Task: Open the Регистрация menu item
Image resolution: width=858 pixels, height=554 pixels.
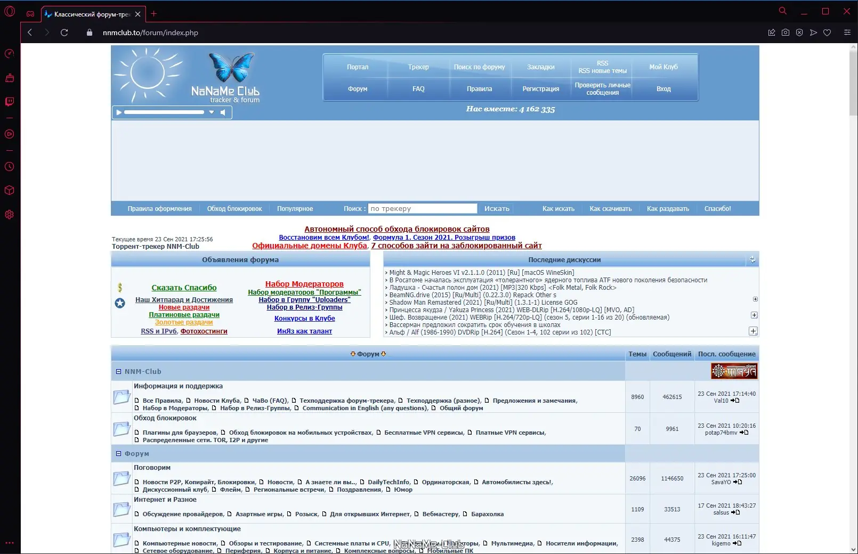Action: (x=541, y=89)
